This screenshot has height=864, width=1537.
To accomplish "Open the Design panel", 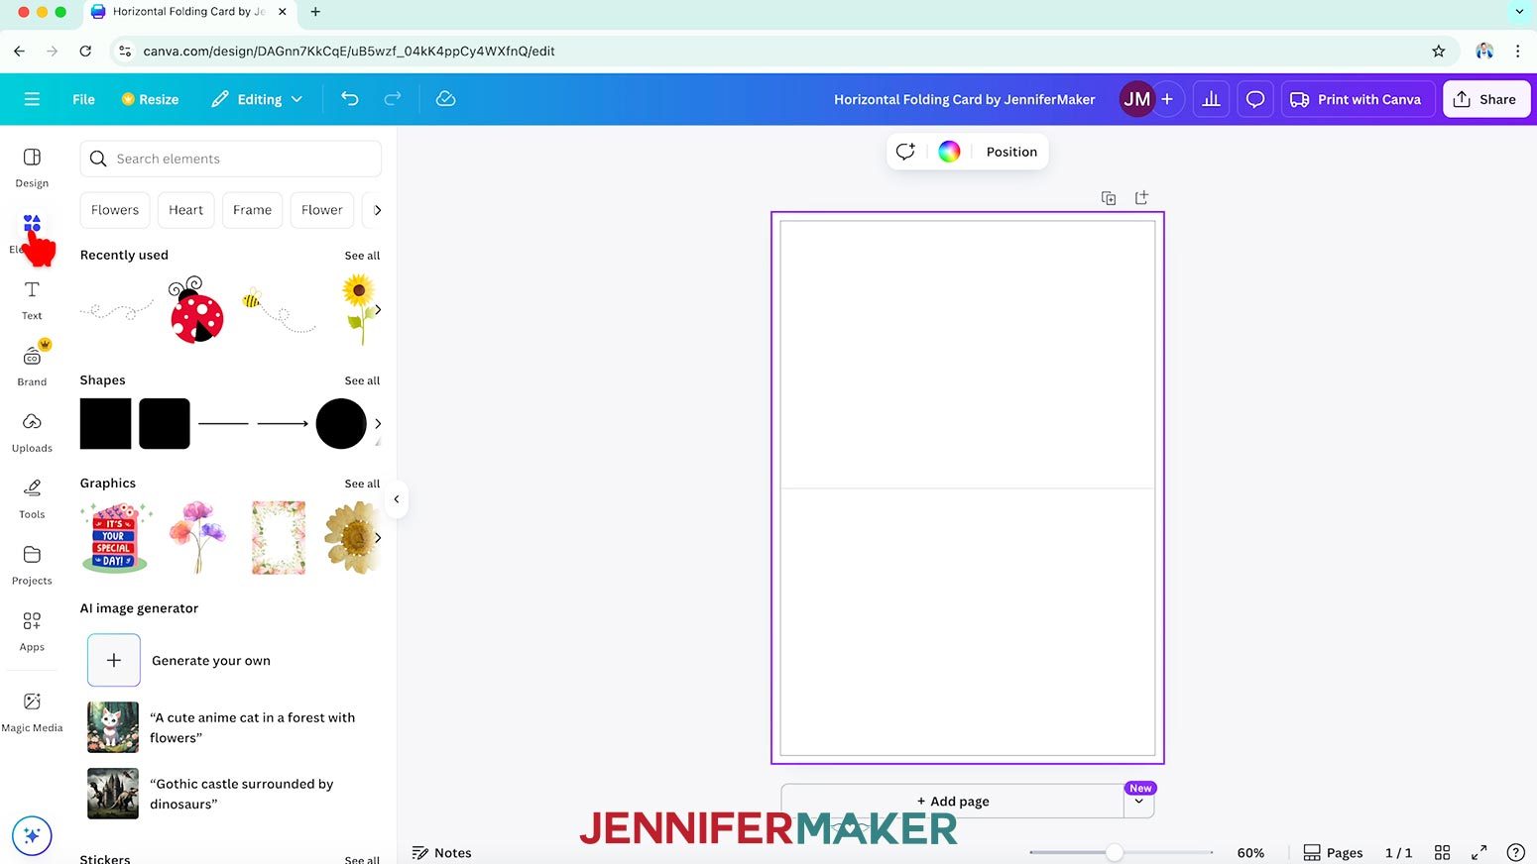I will [32, 167].
